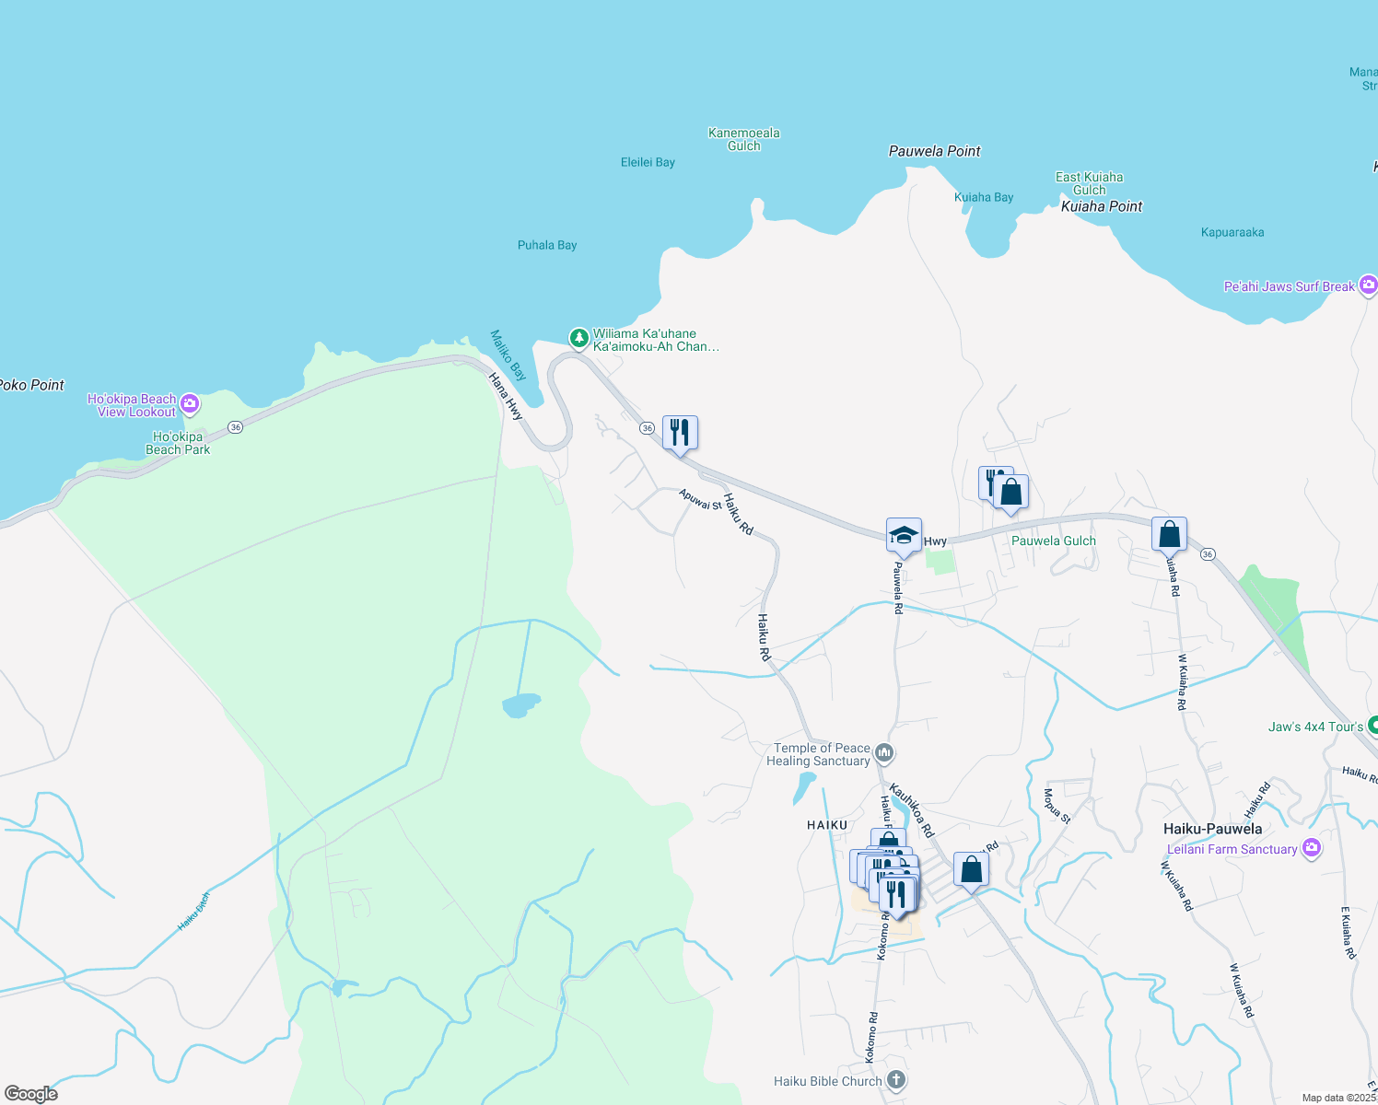The image size is (1378, 1105).
Task: Click the Apuwai St road label
Action: point(701,500)
